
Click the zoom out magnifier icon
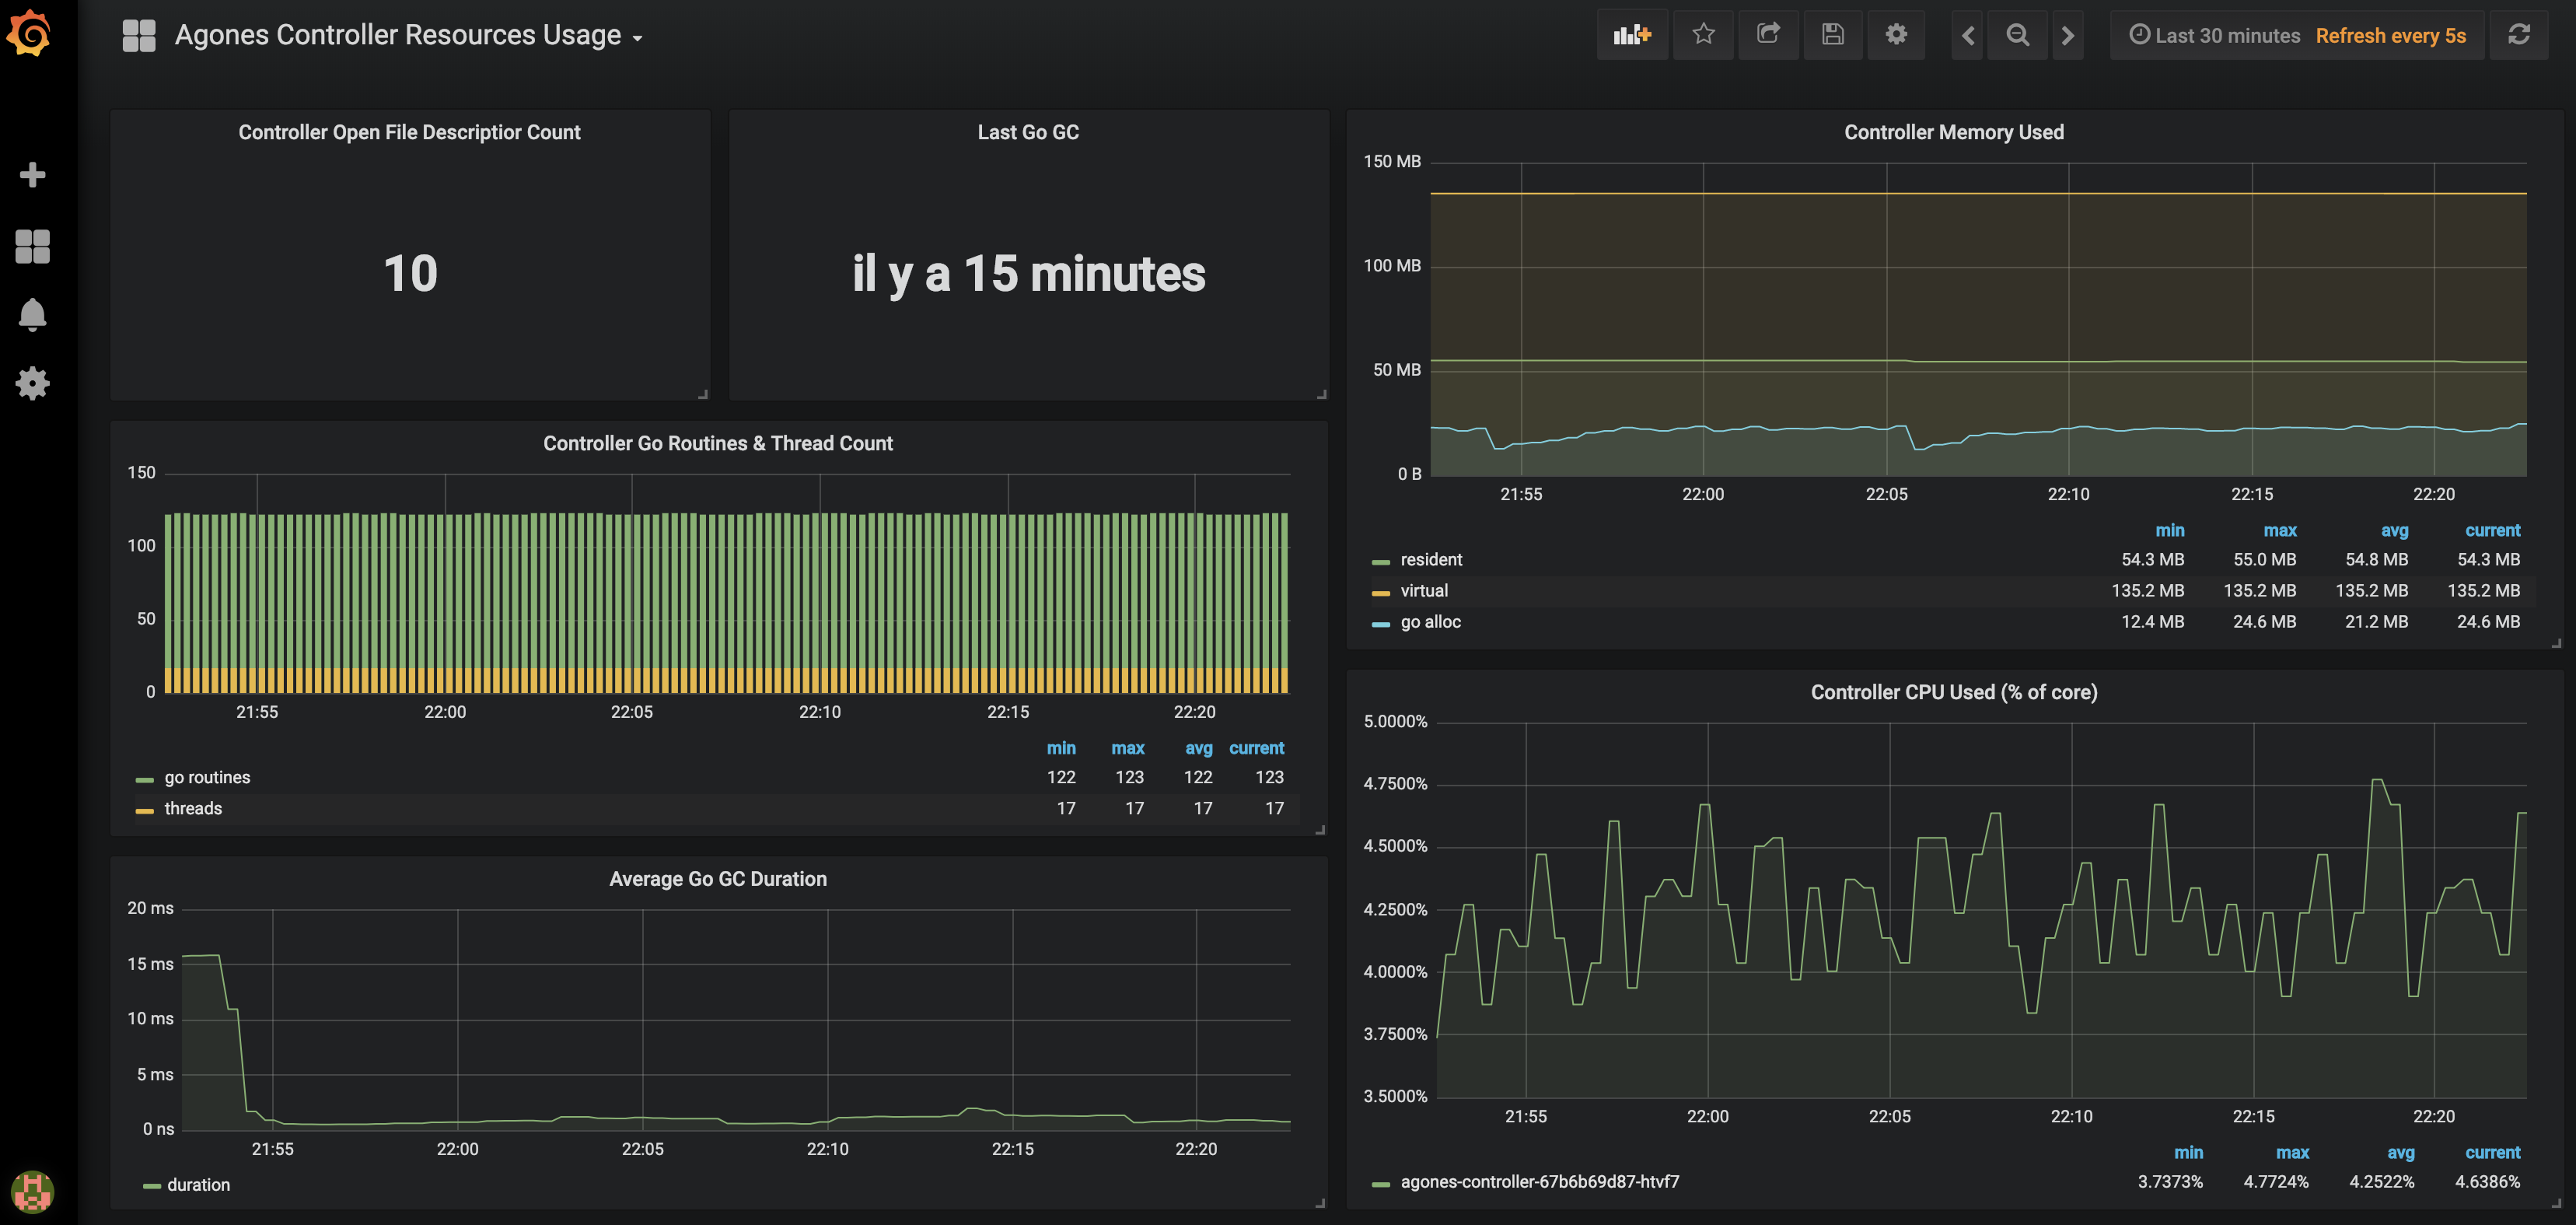pyautogui.click(x=2016, y=34)
